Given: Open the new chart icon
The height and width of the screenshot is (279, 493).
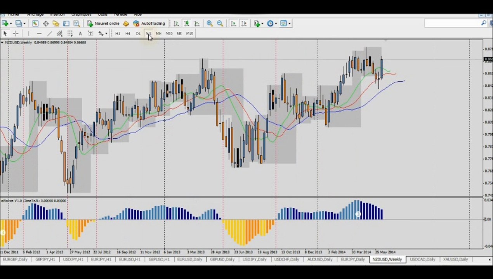Looking at the screenshot, I should pos(5,24).
